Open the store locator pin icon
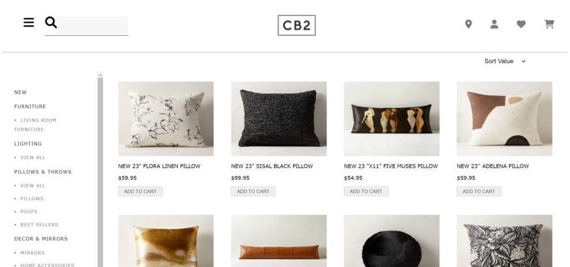 (468, 24)
